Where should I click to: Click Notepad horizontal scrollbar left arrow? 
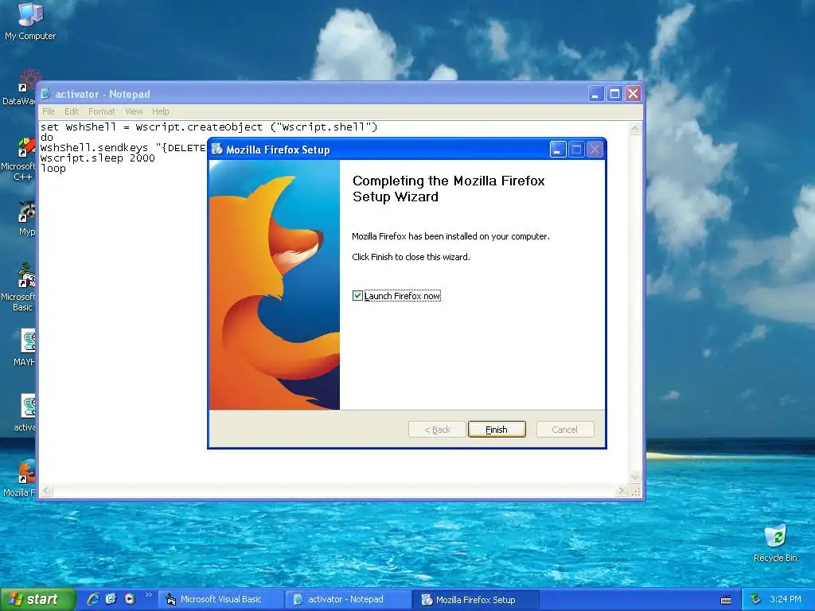click(46, 490)
